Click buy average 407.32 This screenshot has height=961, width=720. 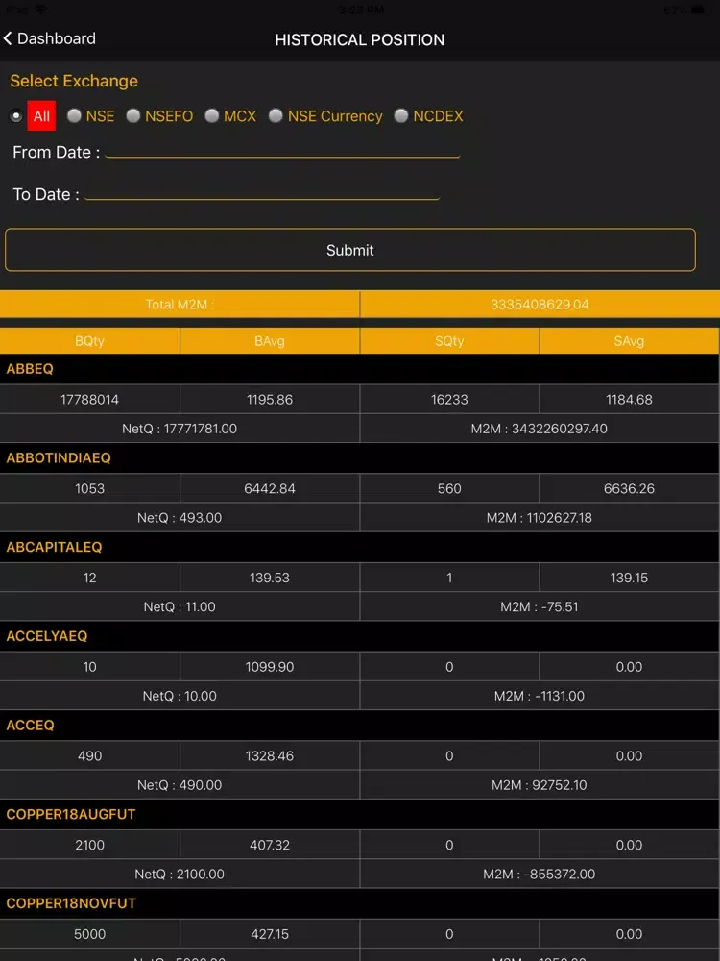point(270,845)
